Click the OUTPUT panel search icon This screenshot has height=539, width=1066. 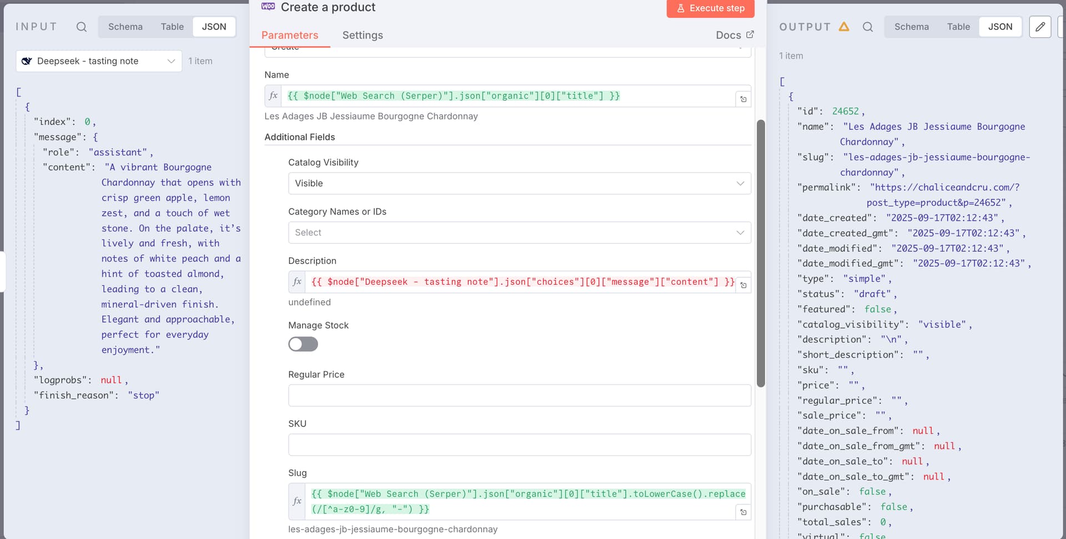868,27
